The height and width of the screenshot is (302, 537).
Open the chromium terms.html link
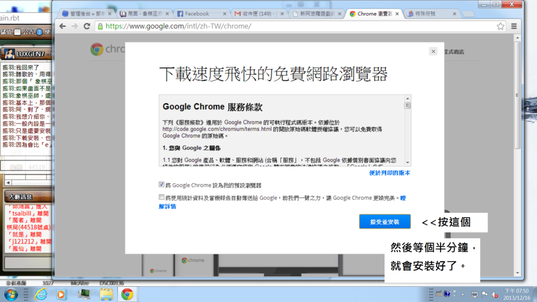217,129
